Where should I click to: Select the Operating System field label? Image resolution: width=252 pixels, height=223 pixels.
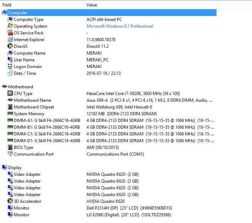tap(31, 26)
